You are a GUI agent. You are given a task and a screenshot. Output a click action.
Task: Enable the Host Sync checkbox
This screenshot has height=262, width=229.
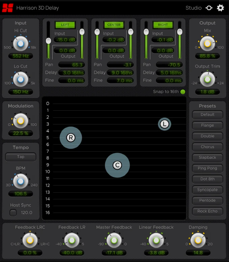click(x=13, y=213)
